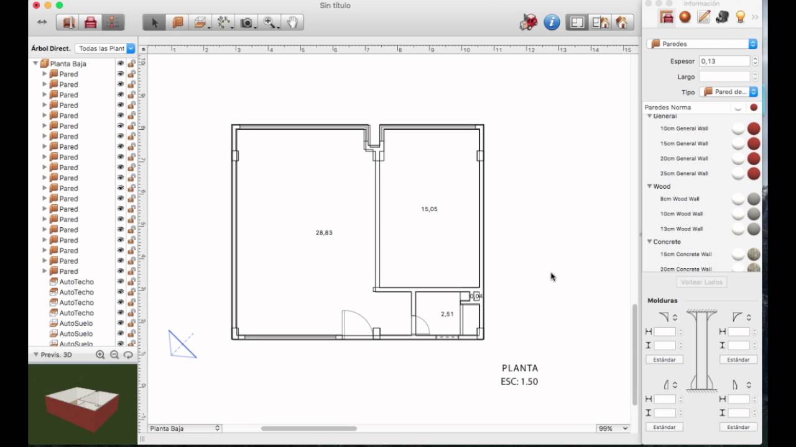The width and height of the screenshot is (796, 447).
Task: Open the movie camera inspector tab
Action: click(722, 17)
